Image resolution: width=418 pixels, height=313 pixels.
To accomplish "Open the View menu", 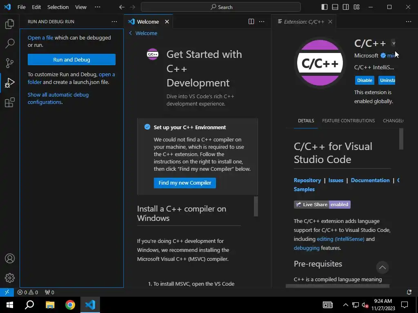I will (81, 7).
